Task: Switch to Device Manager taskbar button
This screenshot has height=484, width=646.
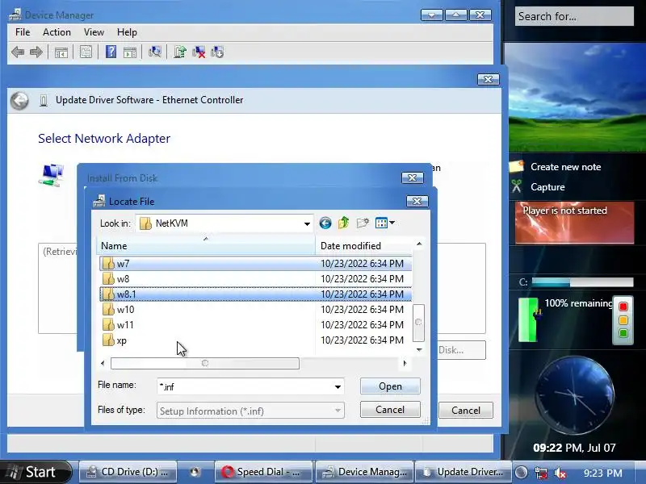Action: coord(364,472)
